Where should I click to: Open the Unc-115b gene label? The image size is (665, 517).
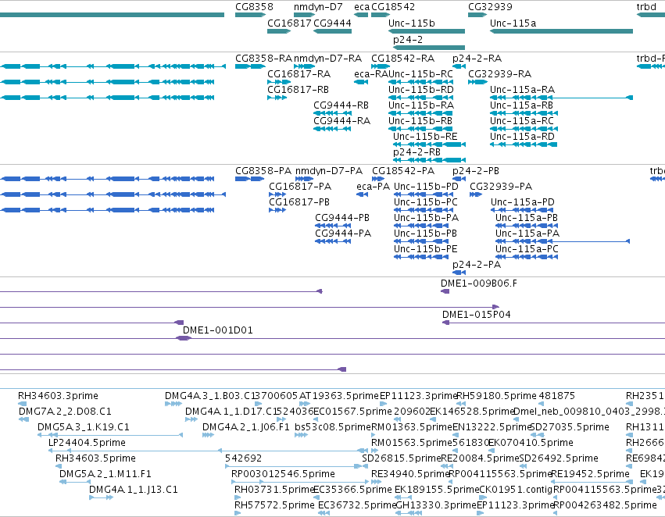[x=412, y=23]
